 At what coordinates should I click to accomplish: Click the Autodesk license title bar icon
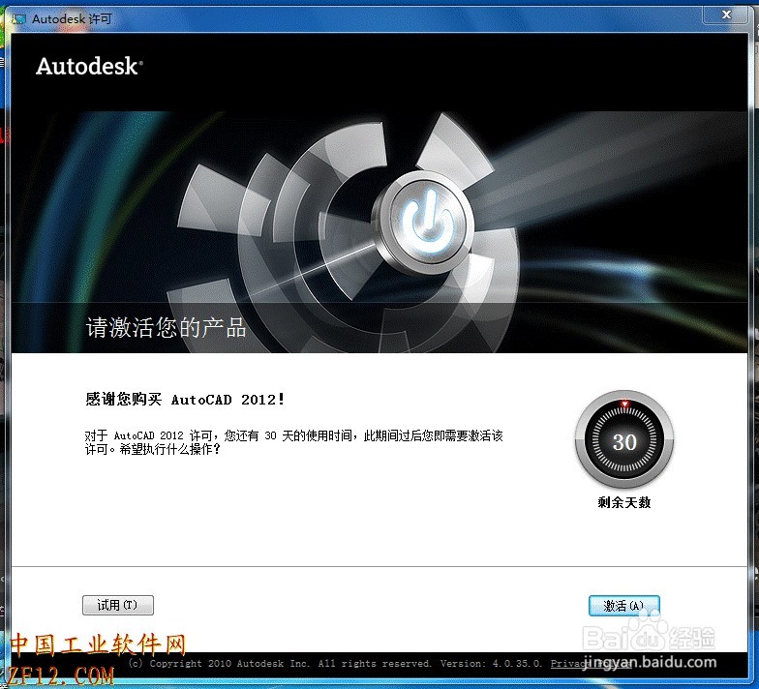[19, 19]
